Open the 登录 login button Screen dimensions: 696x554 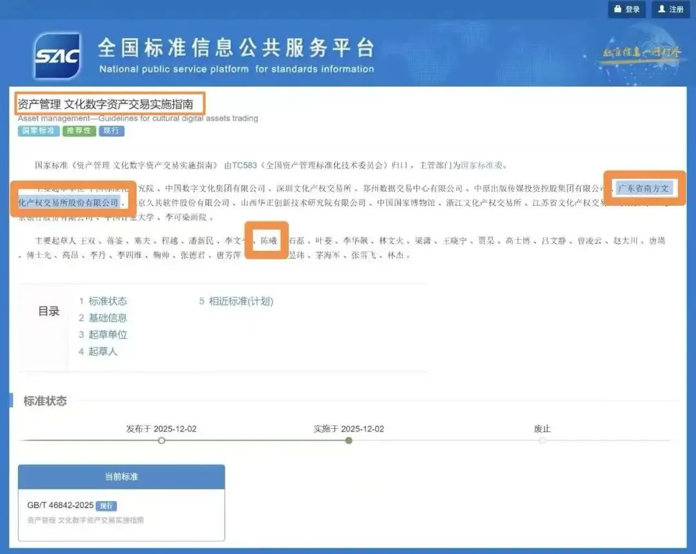click(626, 9)
